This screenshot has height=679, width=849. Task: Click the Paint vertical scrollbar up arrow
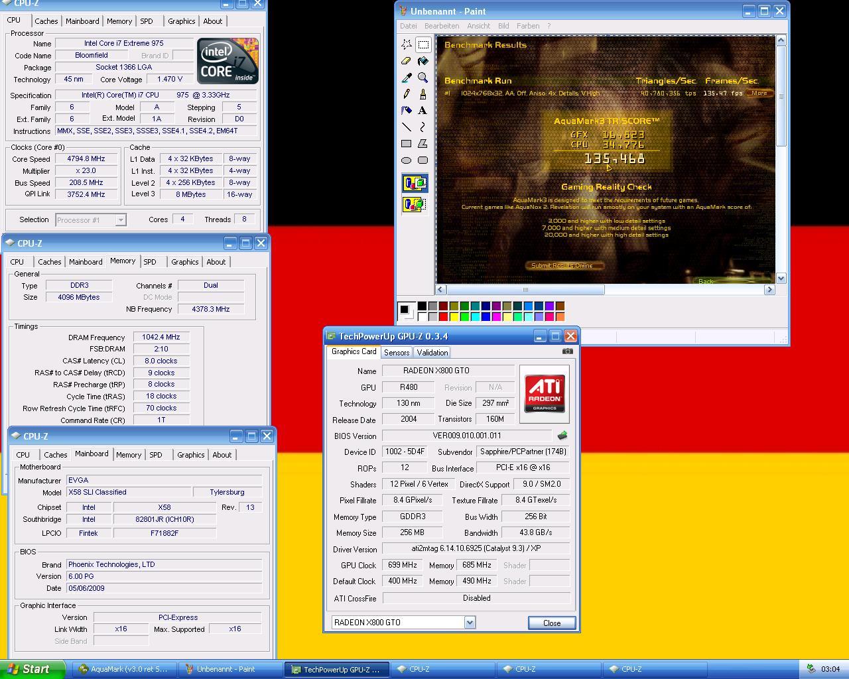click(x=781, y=40)
